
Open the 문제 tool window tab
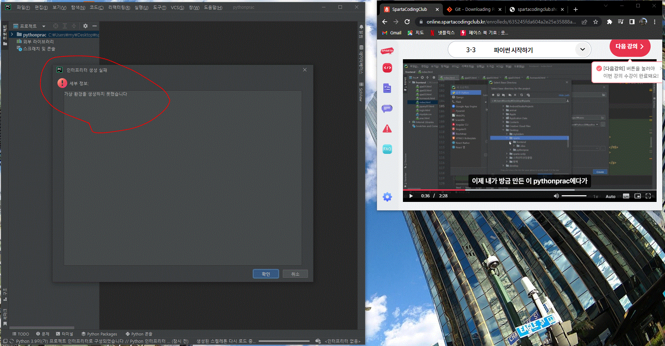click(43, 334)
